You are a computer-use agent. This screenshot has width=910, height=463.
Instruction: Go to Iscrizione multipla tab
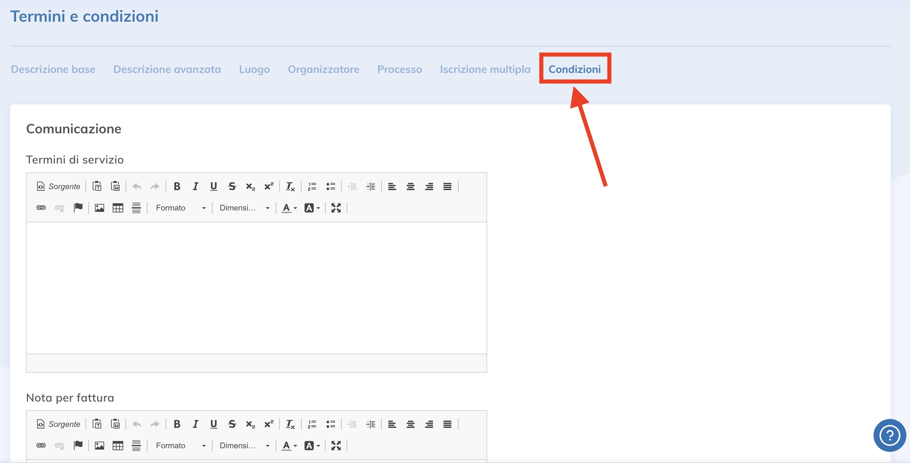coord(485,69)
